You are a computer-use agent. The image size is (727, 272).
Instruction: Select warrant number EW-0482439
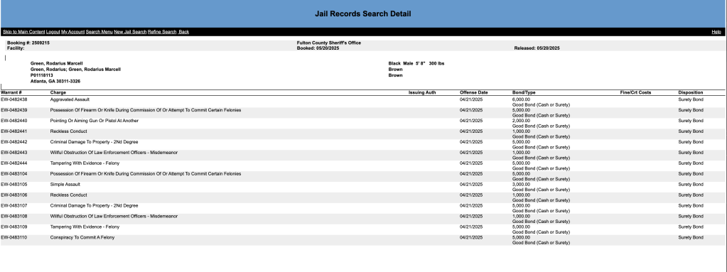coord(14,110)
